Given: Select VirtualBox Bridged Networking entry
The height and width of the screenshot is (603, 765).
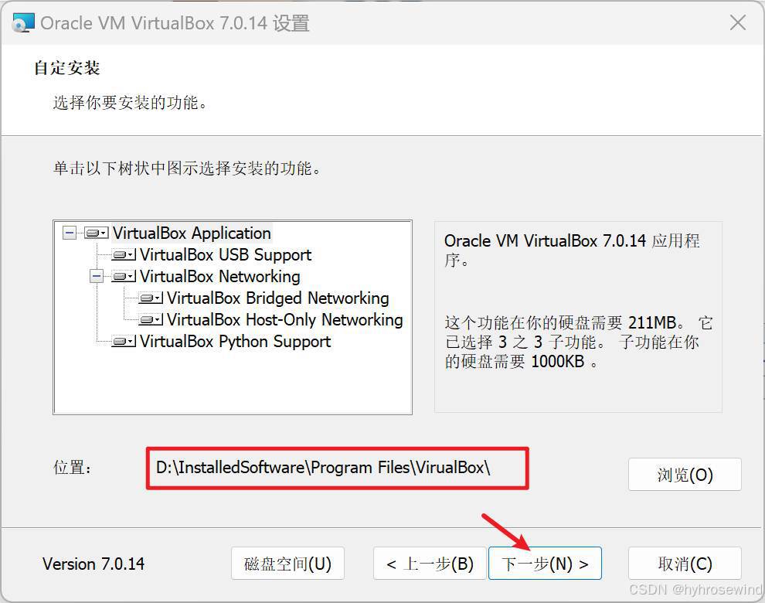Looking at the screenshot, I should coord(278,298).
